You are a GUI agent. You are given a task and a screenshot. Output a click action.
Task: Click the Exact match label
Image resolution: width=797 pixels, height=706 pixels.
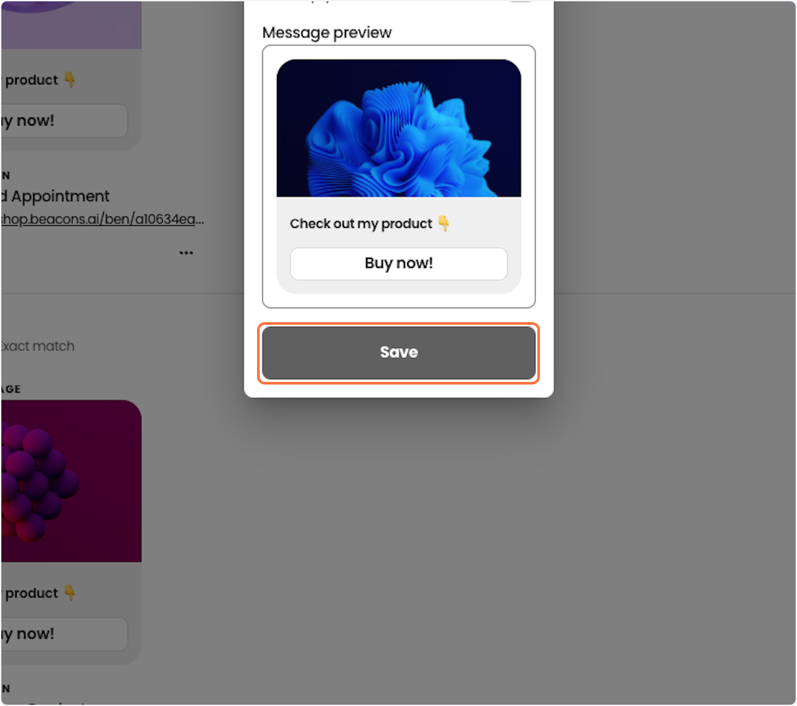37,346
